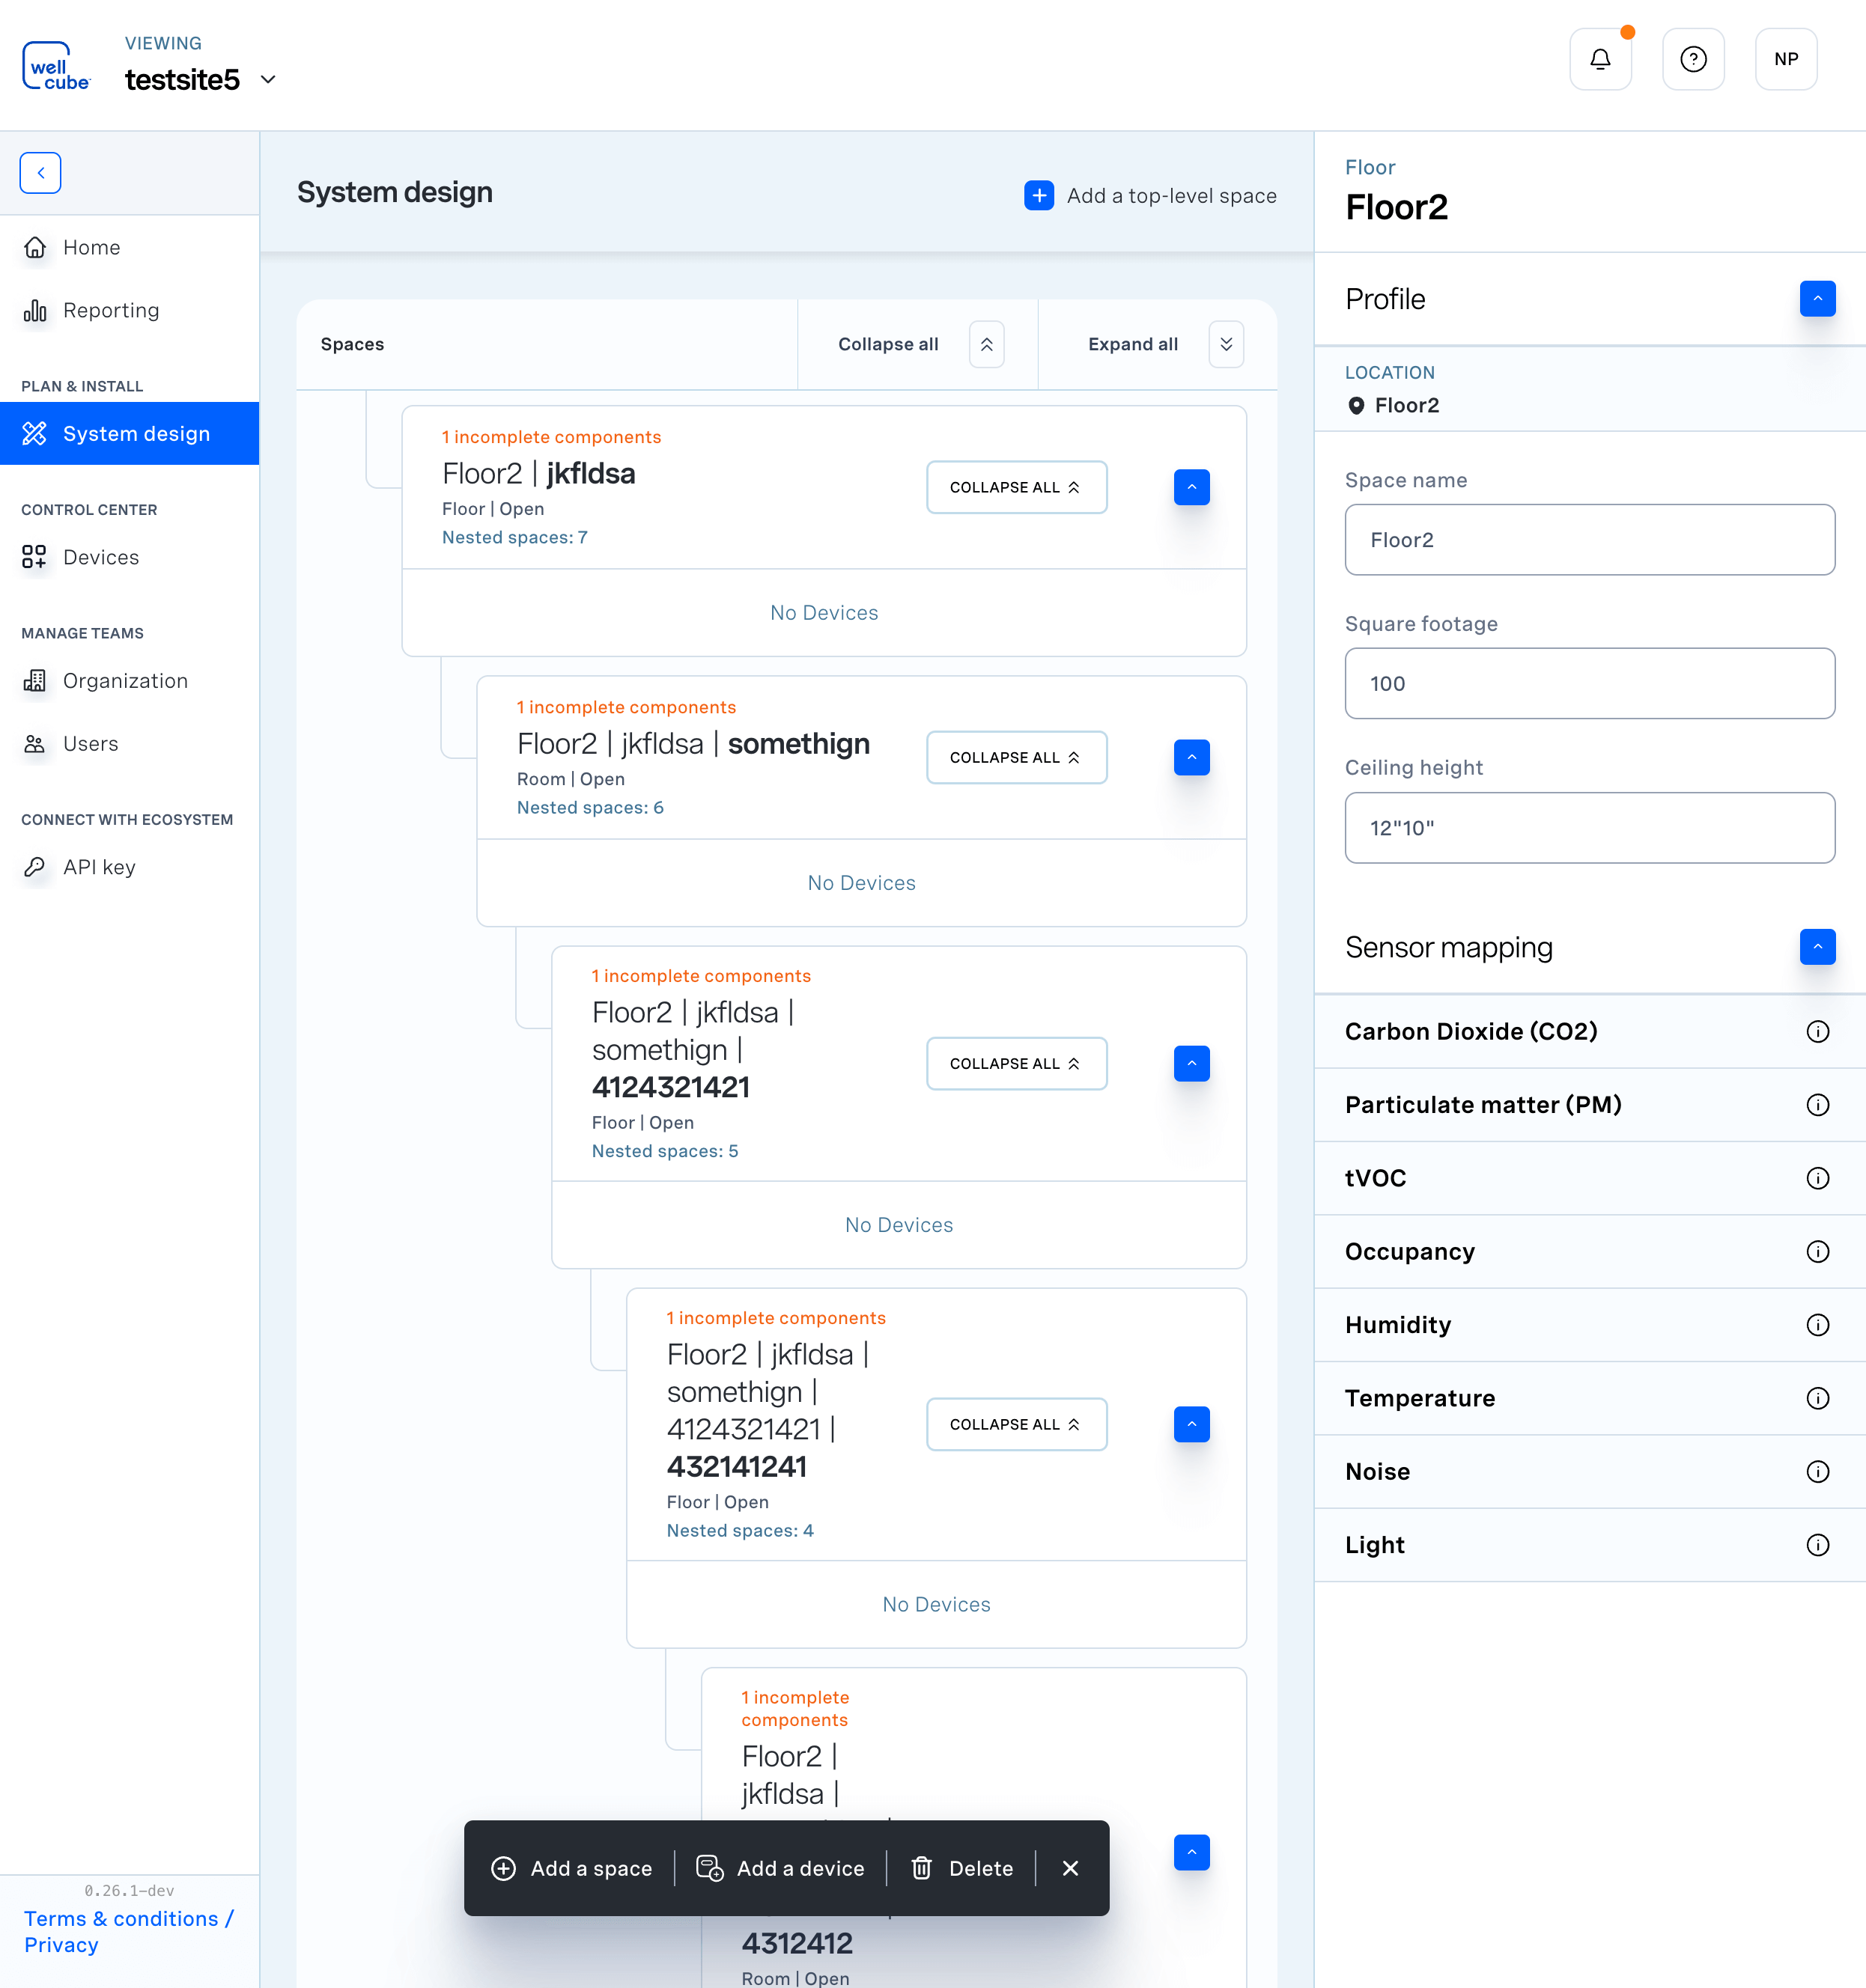Open the help icon in the top bar
Viewport: 1866px width, 1988px height.
pos(1693,59)
